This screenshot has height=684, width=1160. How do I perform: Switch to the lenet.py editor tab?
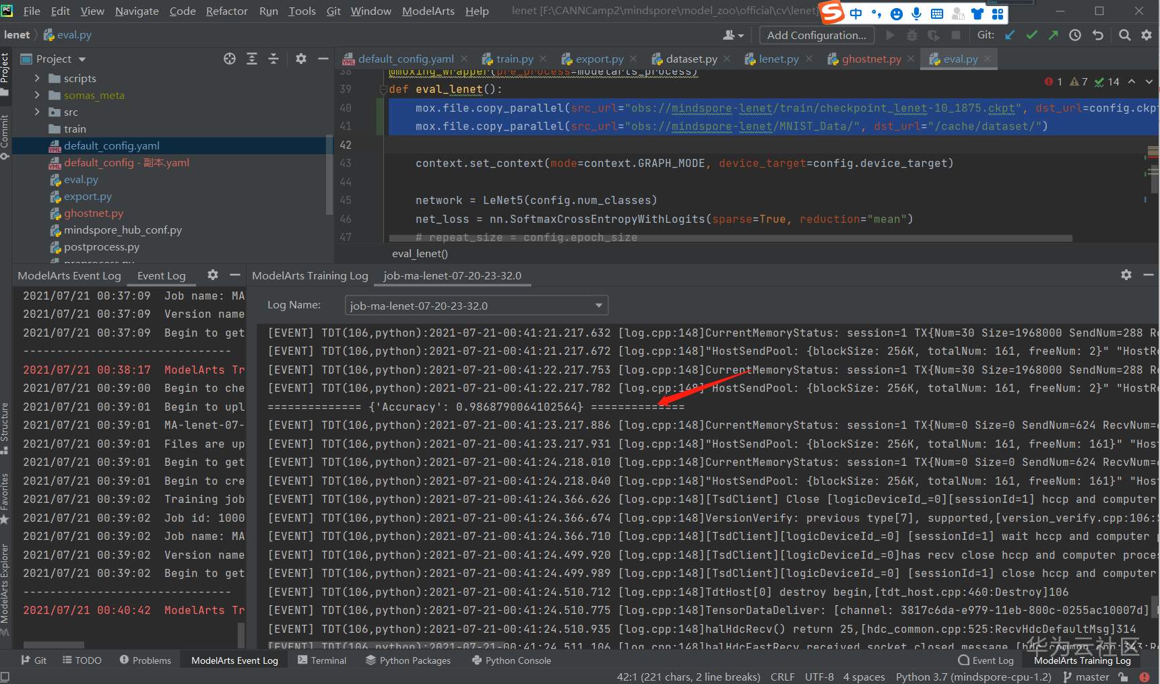coord(778,59)
